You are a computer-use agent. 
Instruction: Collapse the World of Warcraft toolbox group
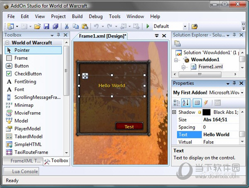point(7,43)
